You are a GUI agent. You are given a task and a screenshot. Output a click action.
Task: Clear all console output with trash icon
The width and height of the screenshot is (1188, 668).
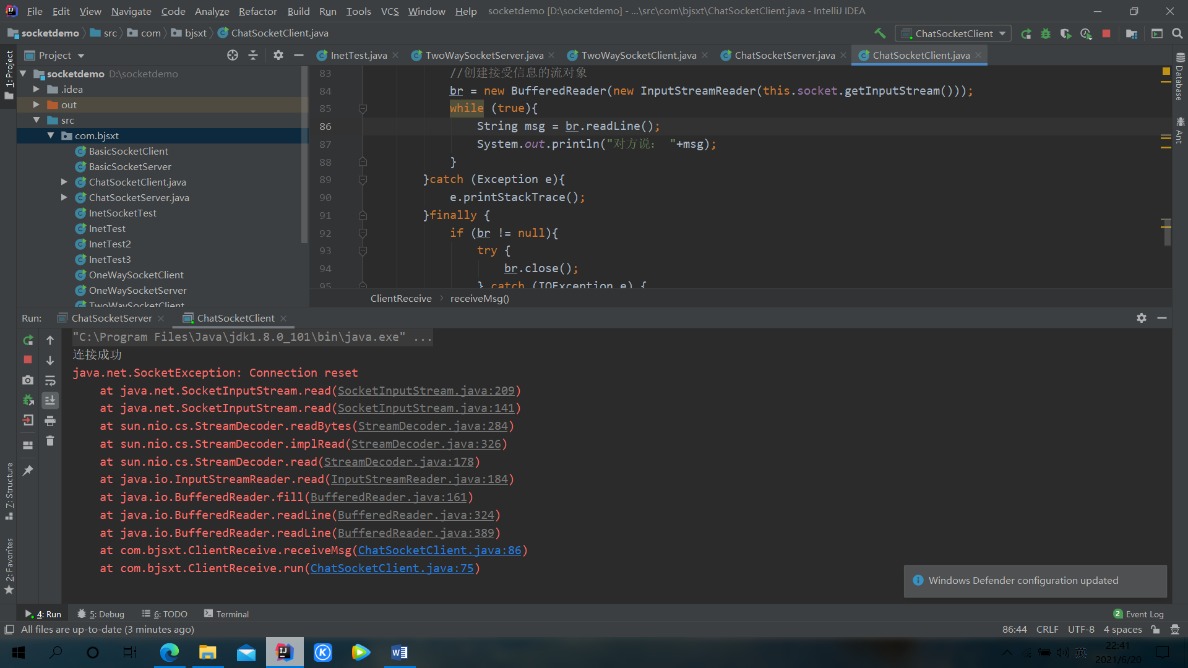[50, 441]
